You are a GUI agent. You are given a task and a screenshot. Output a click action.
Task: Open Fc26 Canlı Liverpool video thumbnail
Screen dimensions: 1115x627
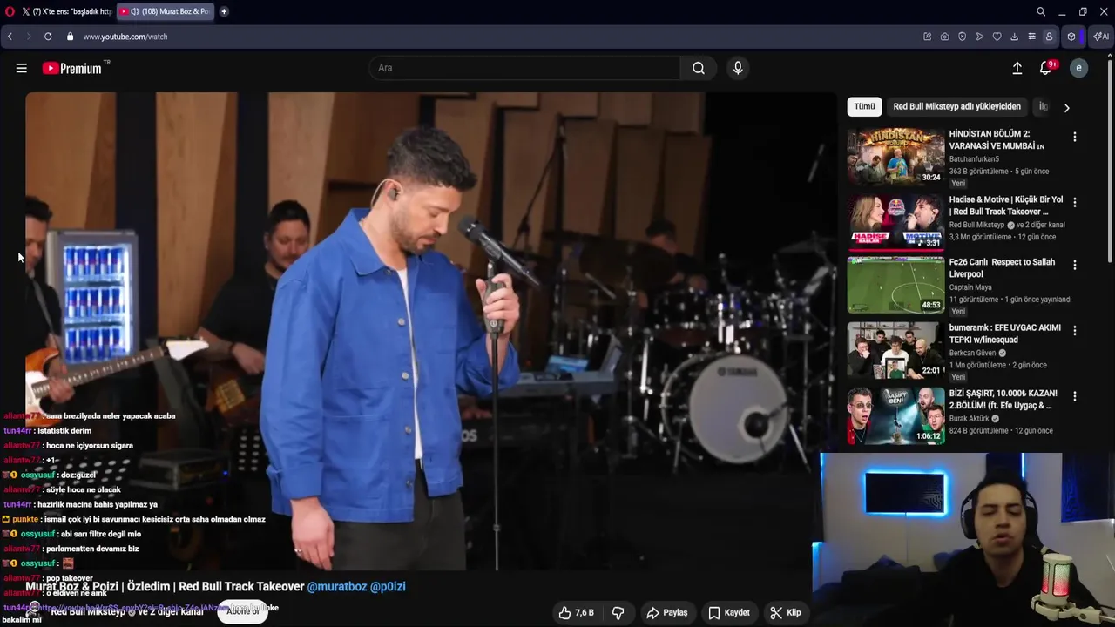[895, 285]
